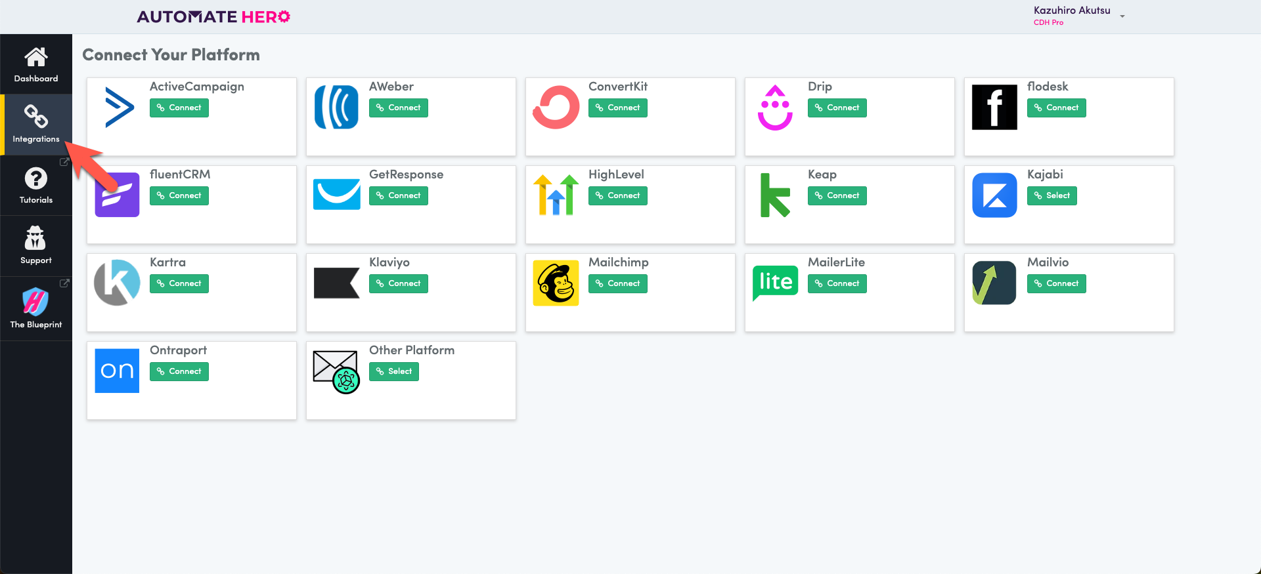Connect the Ontraport platform
This screenshot has width=1261, height=574.
[x=179, y=371]
